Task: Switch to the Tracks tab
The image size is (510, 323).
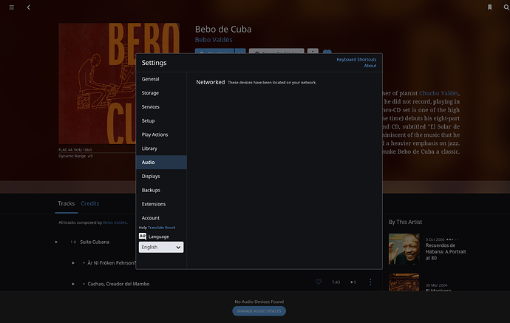Action: click(67, 203)
